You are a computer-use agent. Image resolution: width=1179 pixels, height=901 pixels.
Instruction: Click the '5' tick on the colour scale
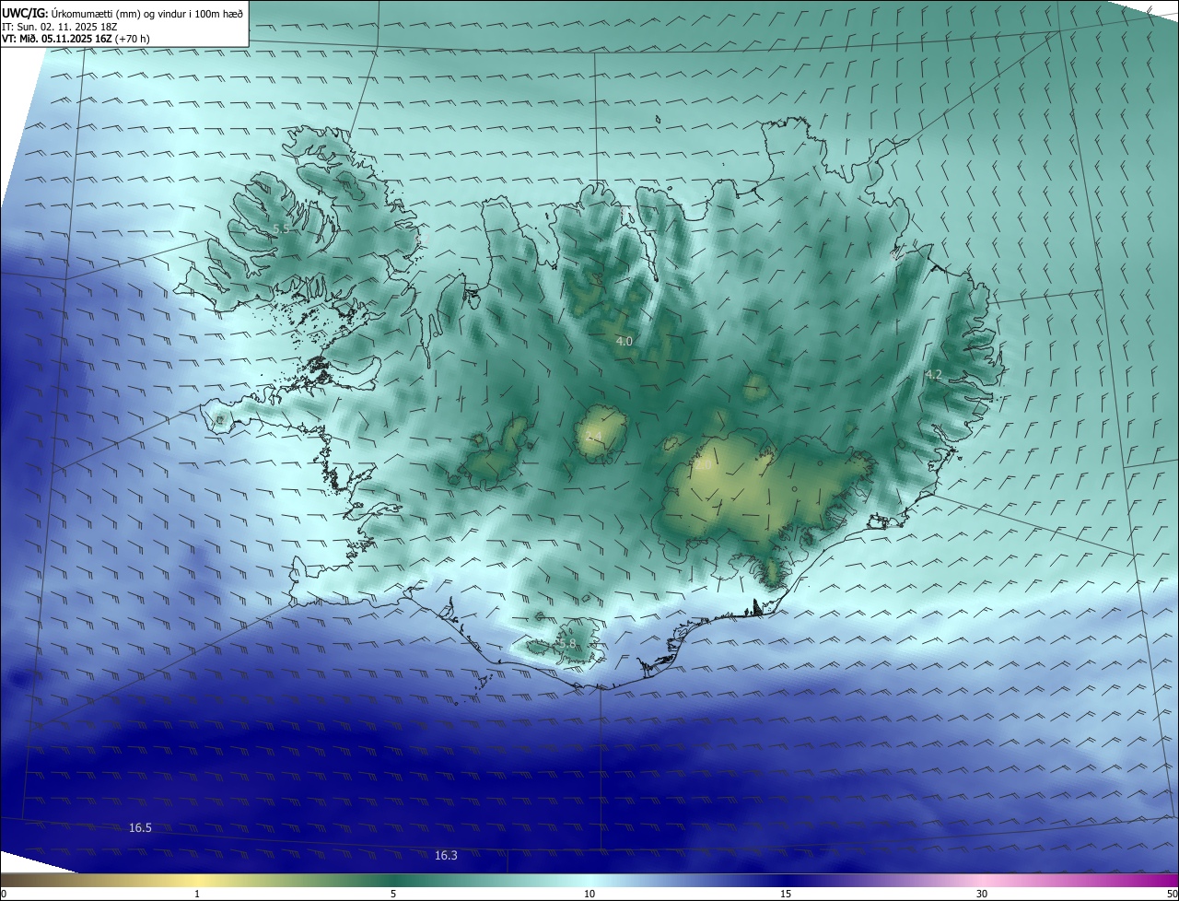(x=393, y=894)
